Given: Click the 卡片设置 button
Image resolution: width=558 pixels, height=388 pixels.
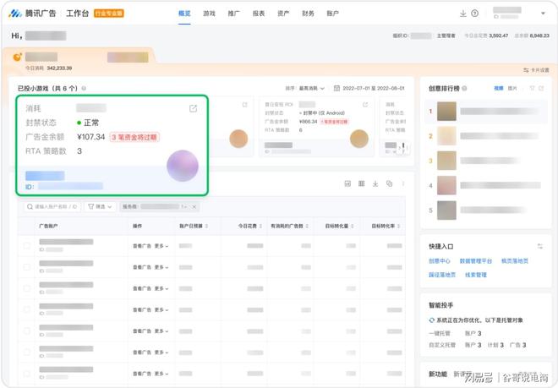Looking at the screenshot, I should pos(536,70).
